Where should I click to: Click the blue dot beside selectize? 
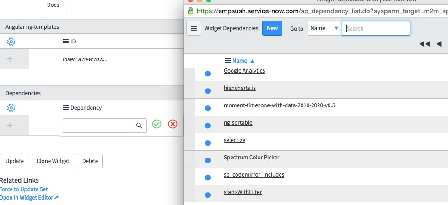tap(208, 143)
